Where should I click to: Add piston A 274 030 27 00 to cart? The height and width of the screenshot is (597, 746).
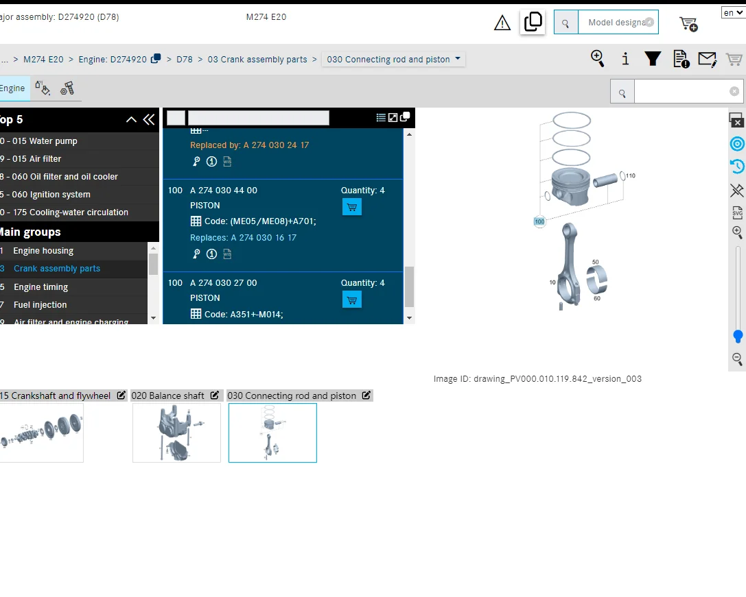352,300
